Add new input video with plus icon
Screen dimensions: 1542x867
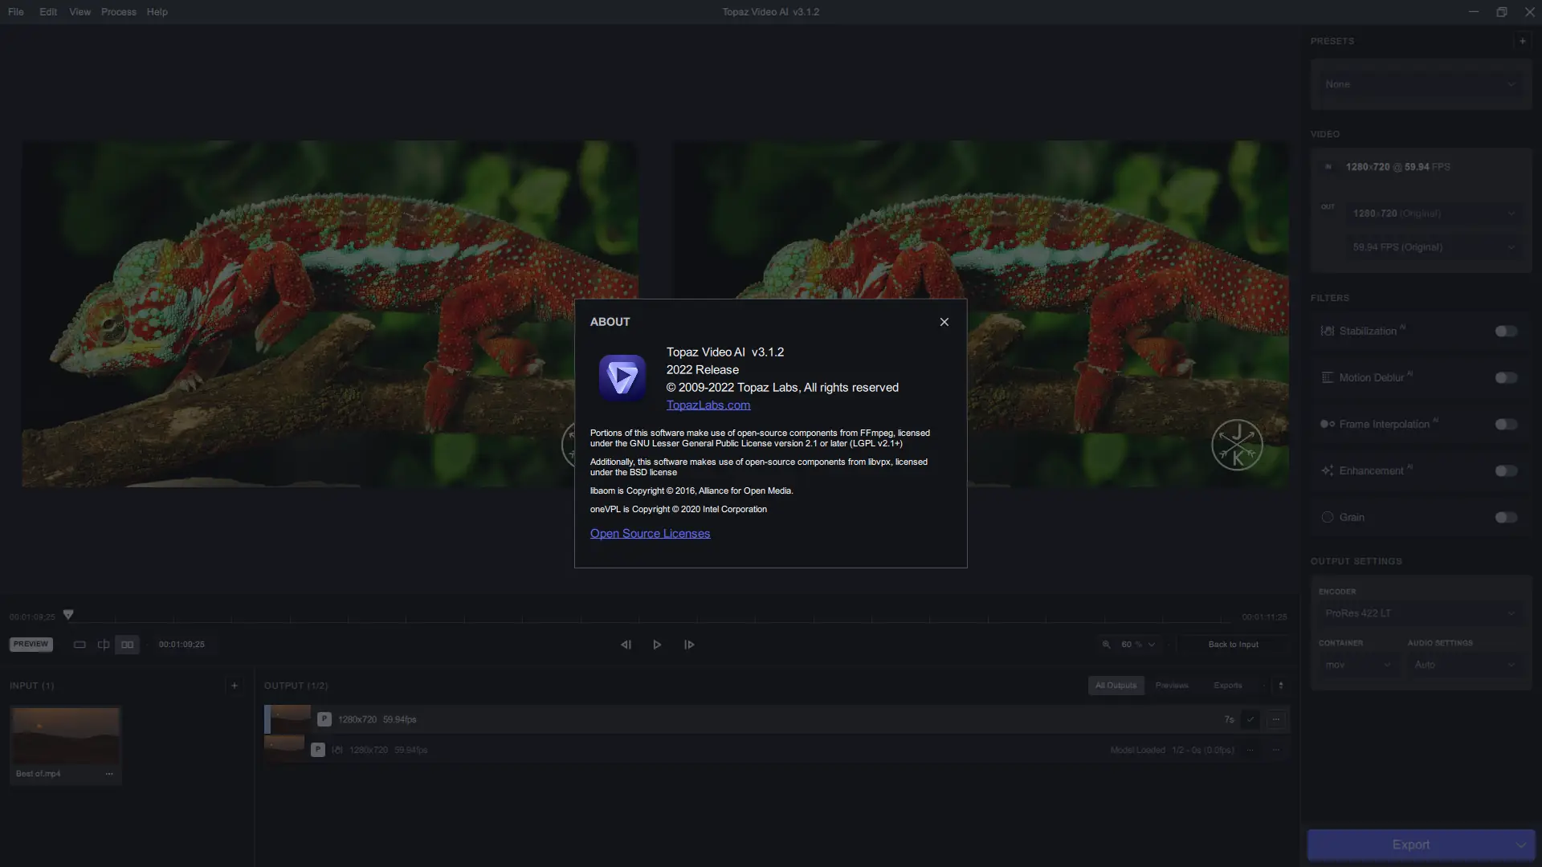pyautogui.click(x=234, y=686)
